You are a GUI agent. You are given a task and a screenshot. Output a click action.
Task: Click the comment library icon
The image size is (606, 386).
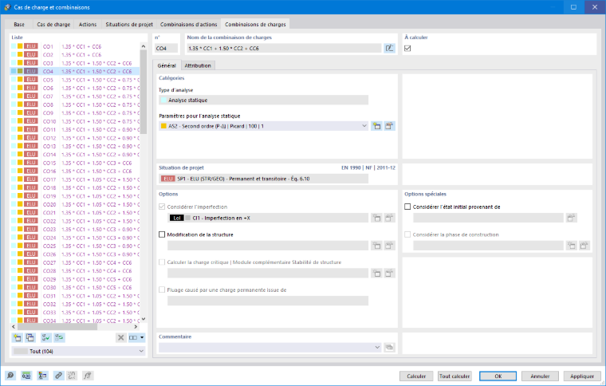click(x=389, y=348)
